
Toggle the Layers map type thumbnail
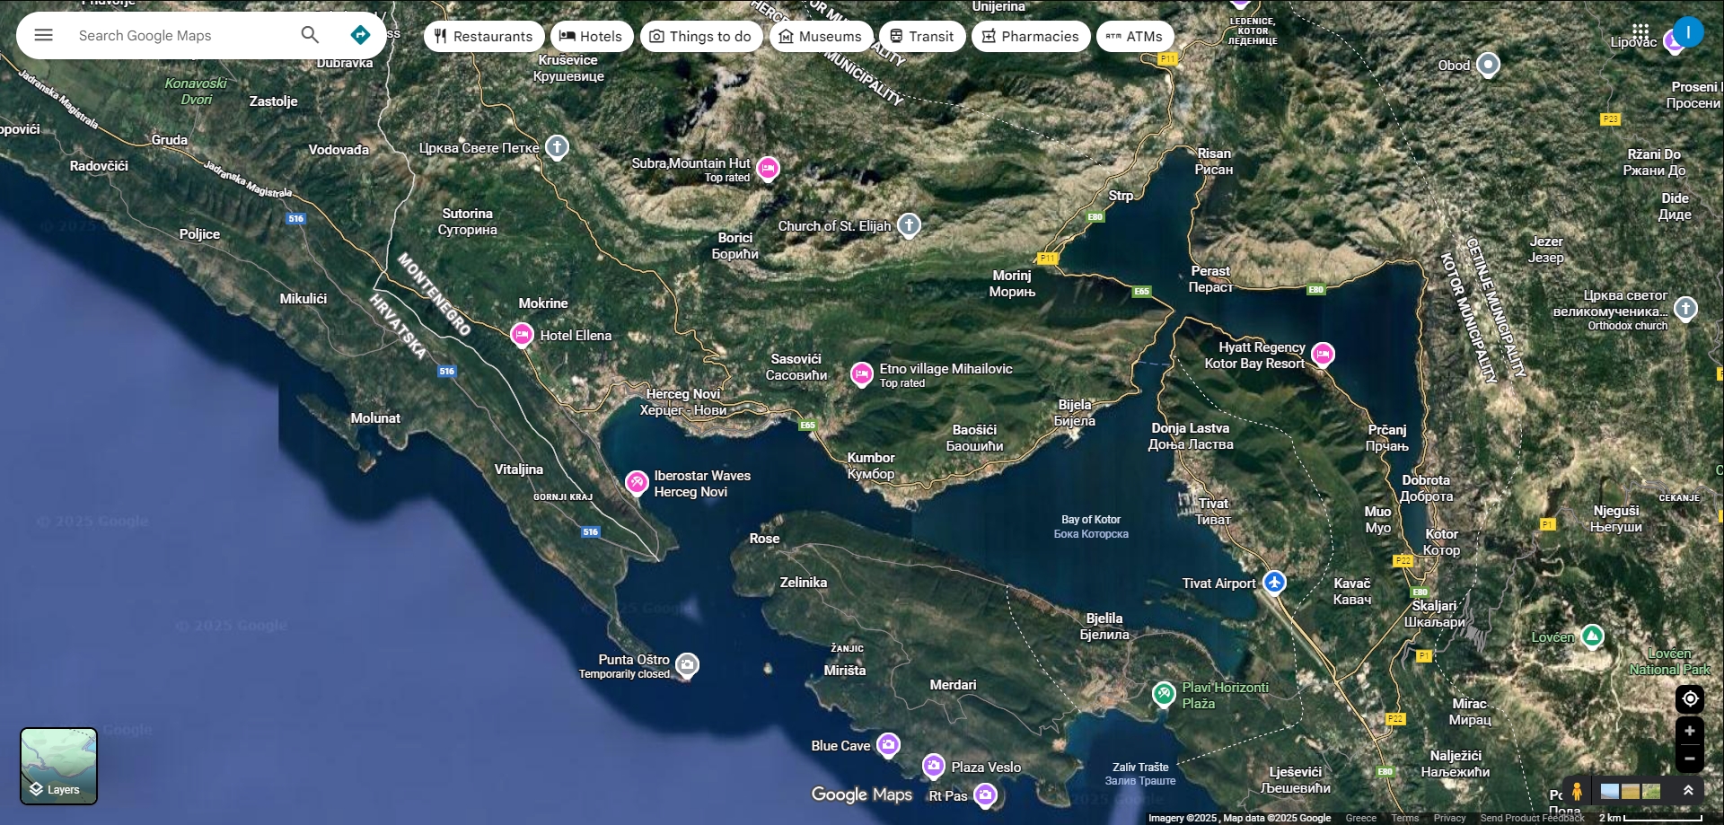pyautogui.click(x=58, y=766)
